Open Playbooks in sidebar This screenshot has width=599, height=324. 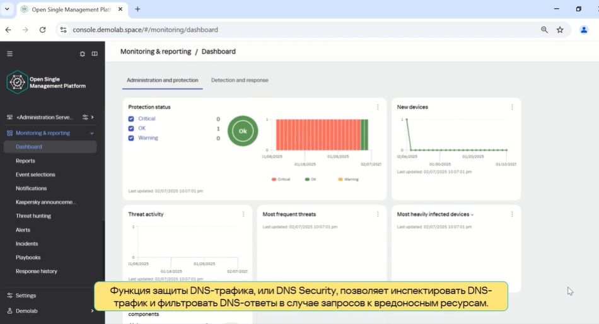click(x=28, y=258)
